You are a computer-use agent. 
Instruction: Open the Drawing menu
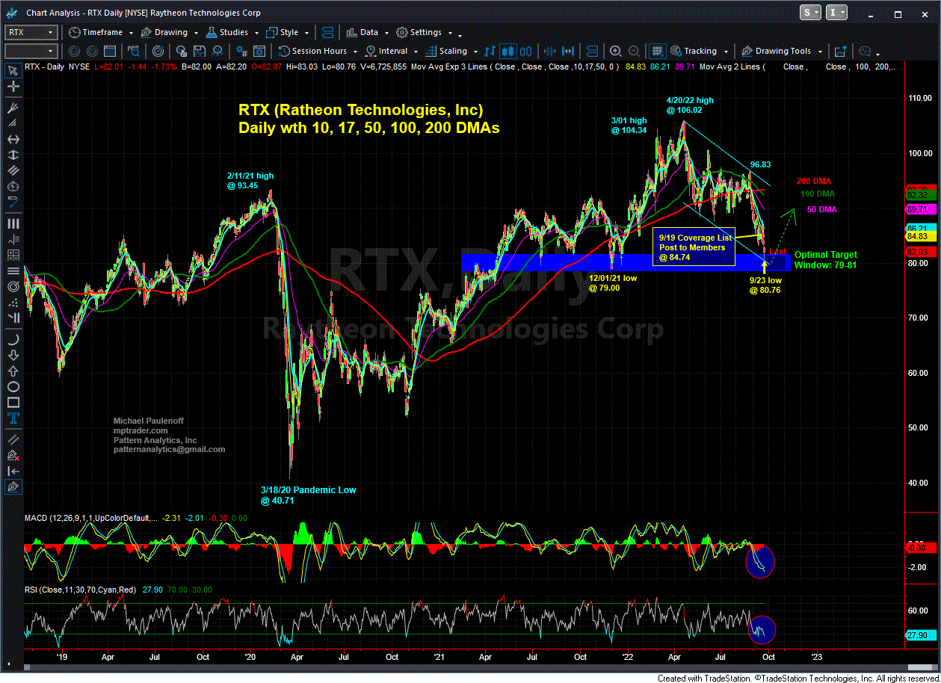[x=171, y=32]
